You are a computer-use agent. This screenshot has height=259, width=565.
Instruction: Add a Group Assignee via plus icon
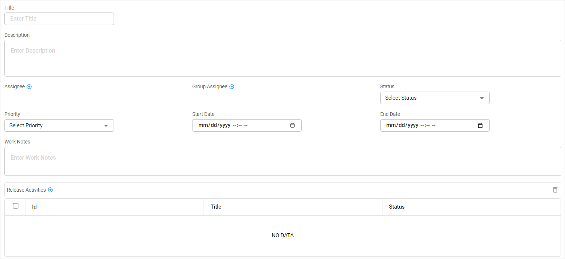point(232,87)
